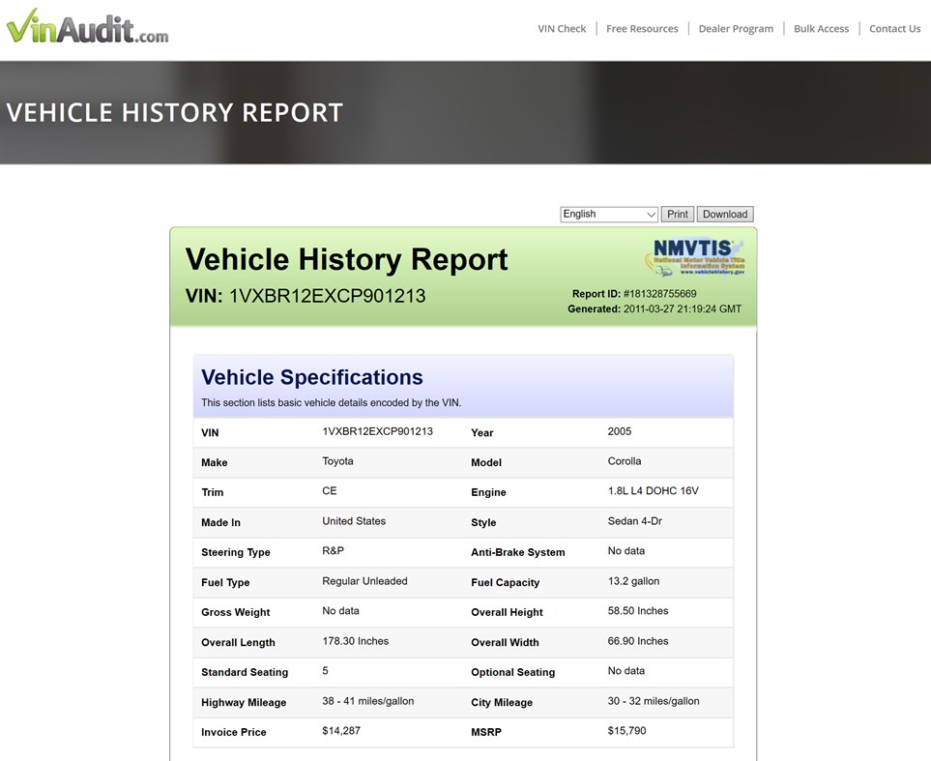Screen dimensions: 931x761
Task: Click the MSRP value $15,790
Action: coord(623,732)
